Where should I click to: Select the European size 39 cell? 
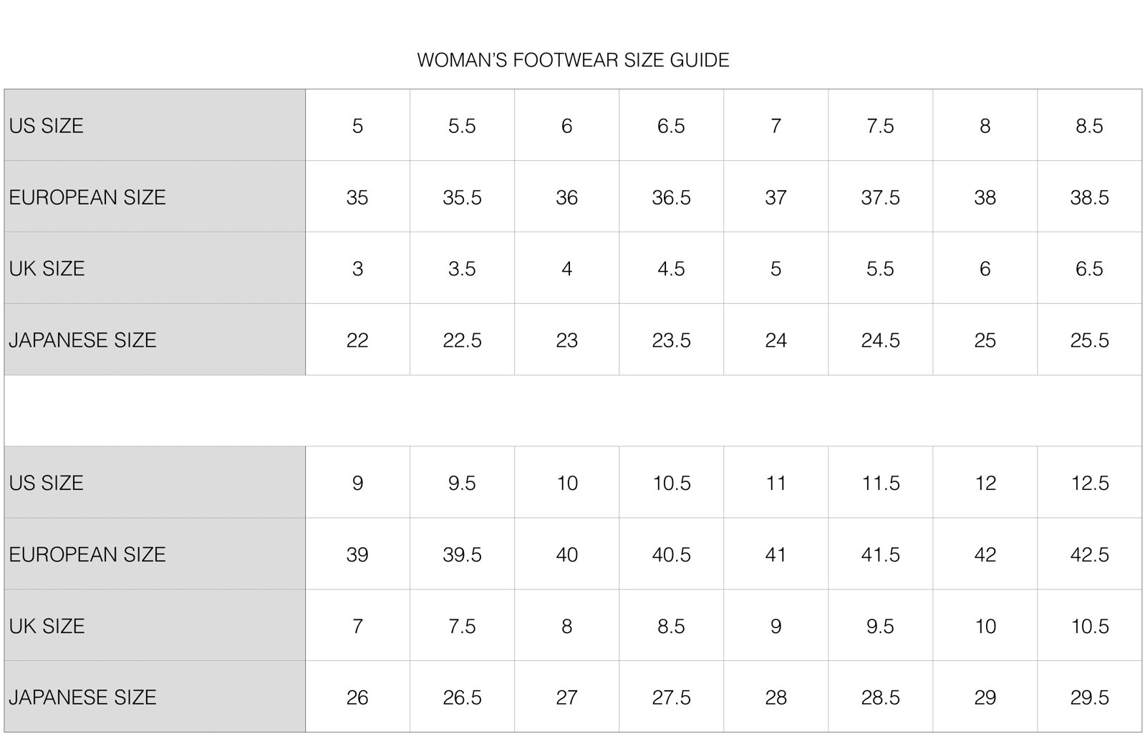[x=357, y=554]
